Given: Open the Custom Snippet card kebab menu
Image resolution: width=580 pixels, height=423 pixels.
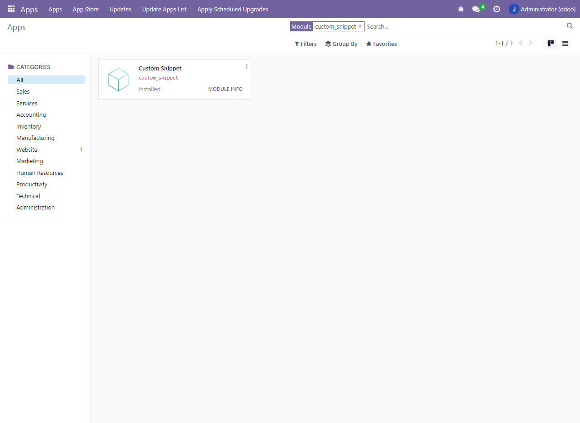Looking at the screenshot, I should coord(247,66).
